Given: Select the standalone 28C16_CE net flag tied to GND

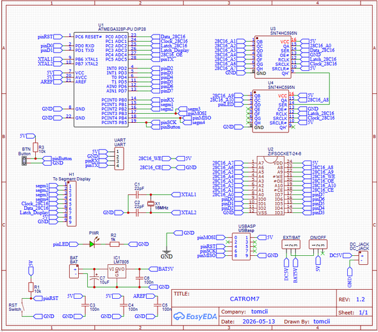Looking at the screenshot, I should (x=156, y=168).
